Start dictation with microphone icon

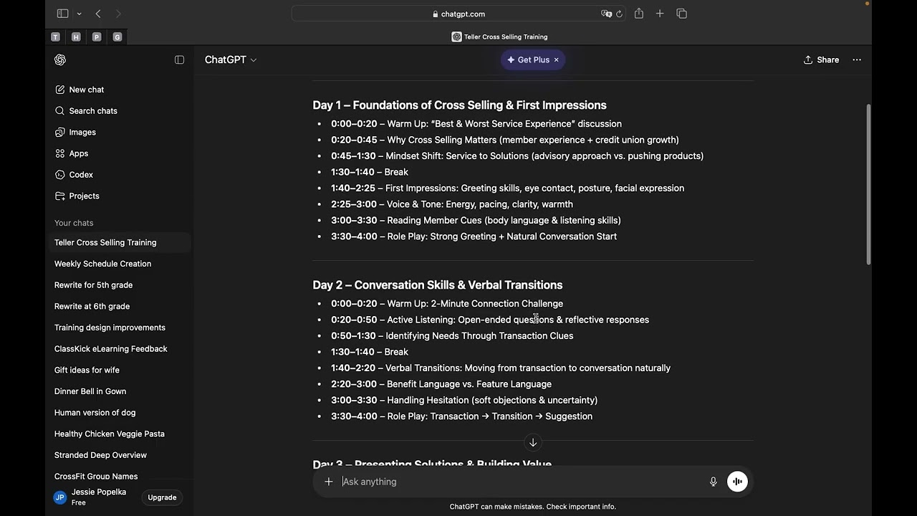[x=714, y=482]
